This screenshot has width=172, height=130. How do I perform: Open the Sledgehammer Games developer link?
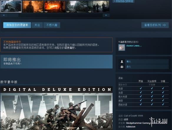pos(138,123)
